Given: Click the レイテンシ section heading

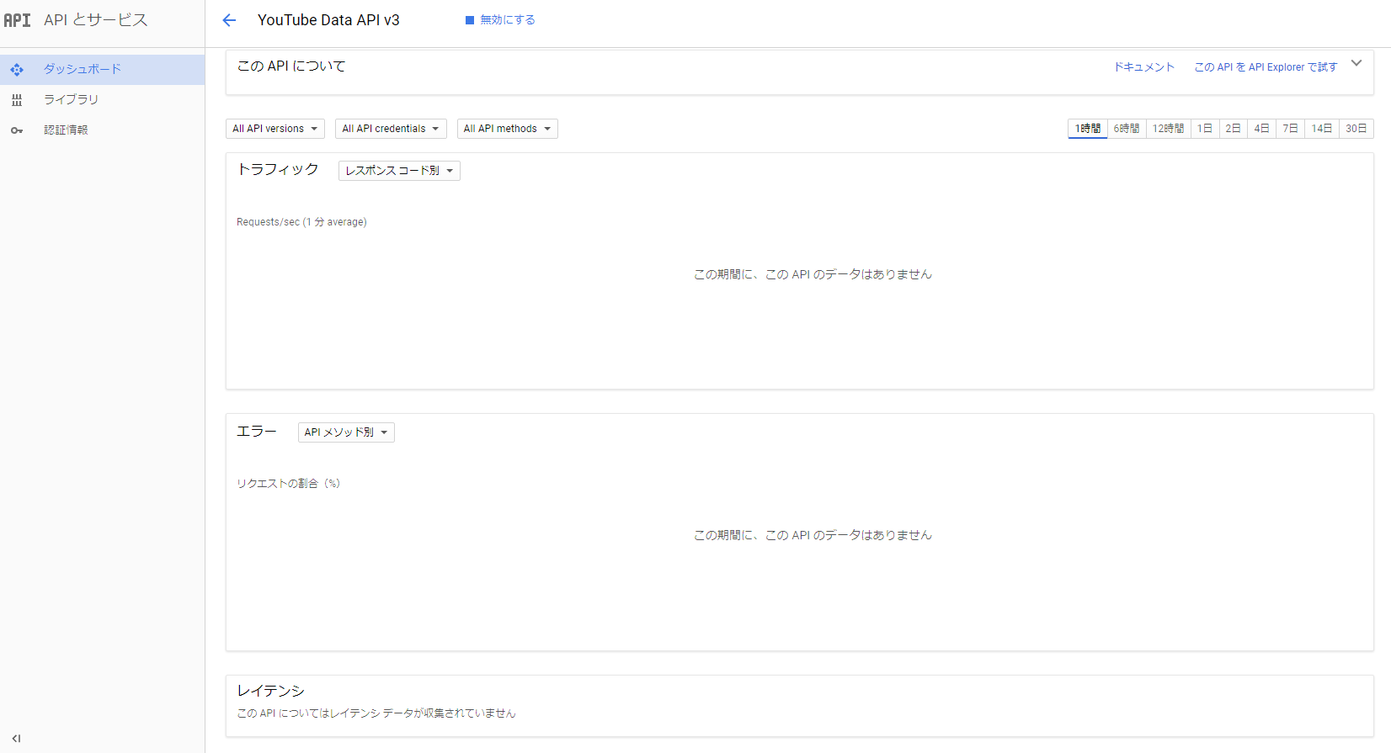Looking at the screenshot, I should point(270,691).
